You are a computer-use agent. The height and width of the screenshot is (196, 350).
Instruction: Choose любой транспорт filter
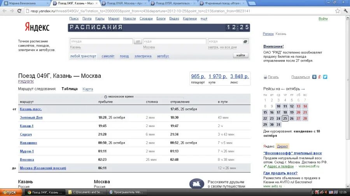pyautogui.click(x=83, y=56)
